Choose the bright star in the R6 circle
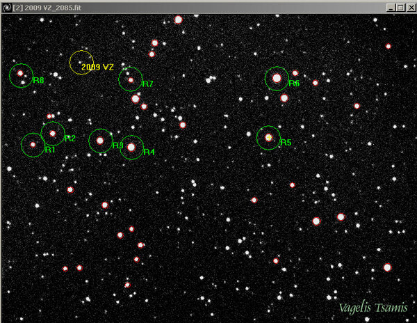This screenshot has width=417, height=323. (x=277, y=79)
